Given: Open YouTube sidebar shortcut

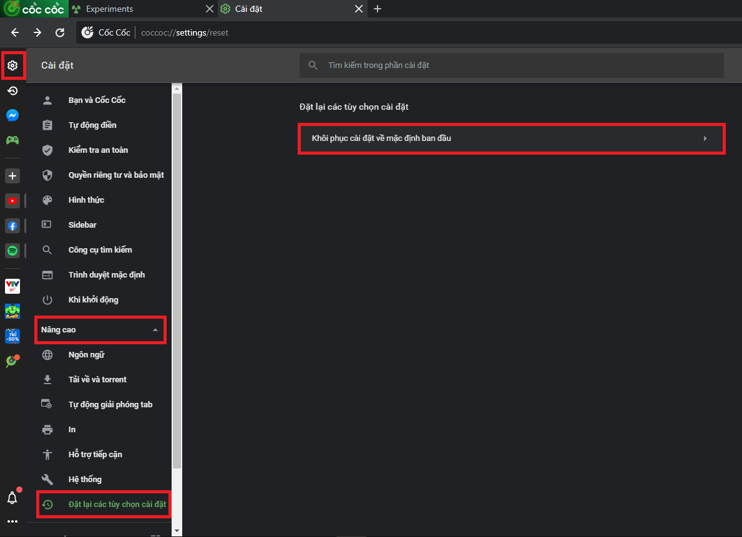Looking at the screenshot, I should click(x=12, y=201).
